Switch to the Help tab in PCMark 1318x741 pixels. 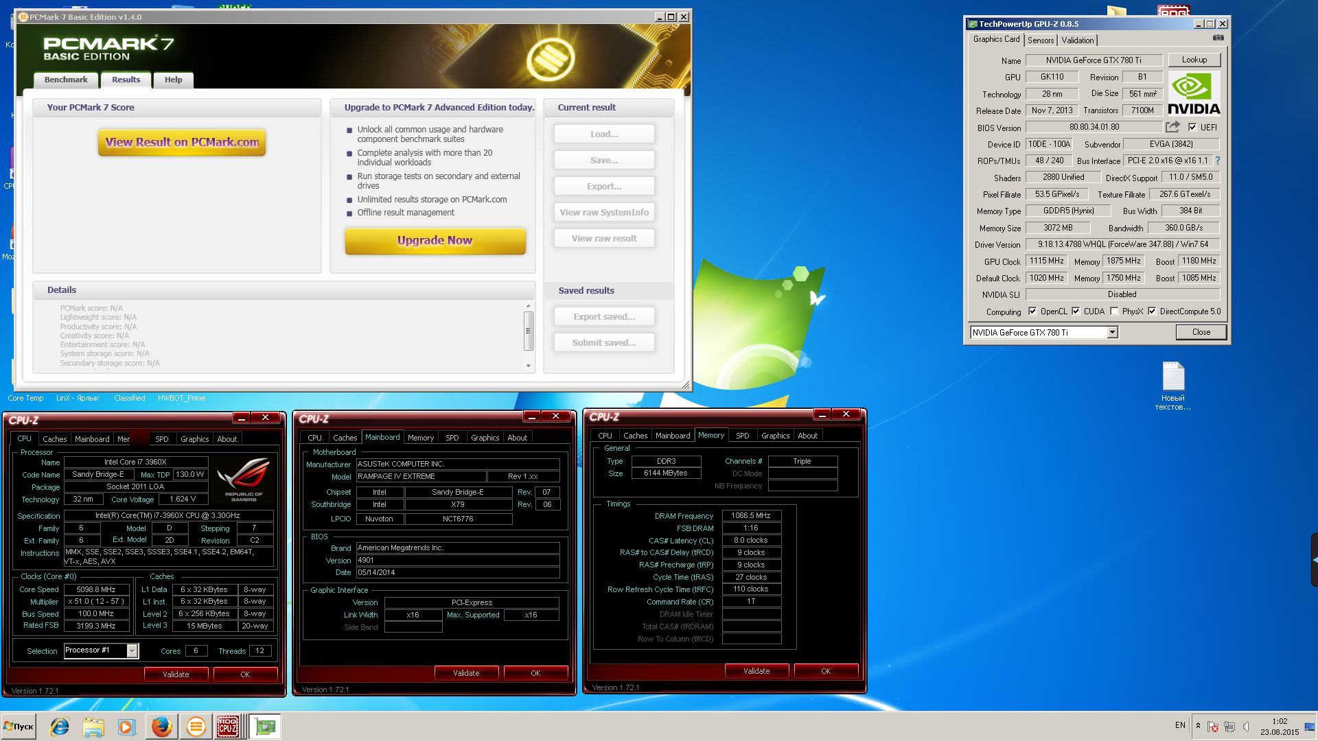click(173, 80)
